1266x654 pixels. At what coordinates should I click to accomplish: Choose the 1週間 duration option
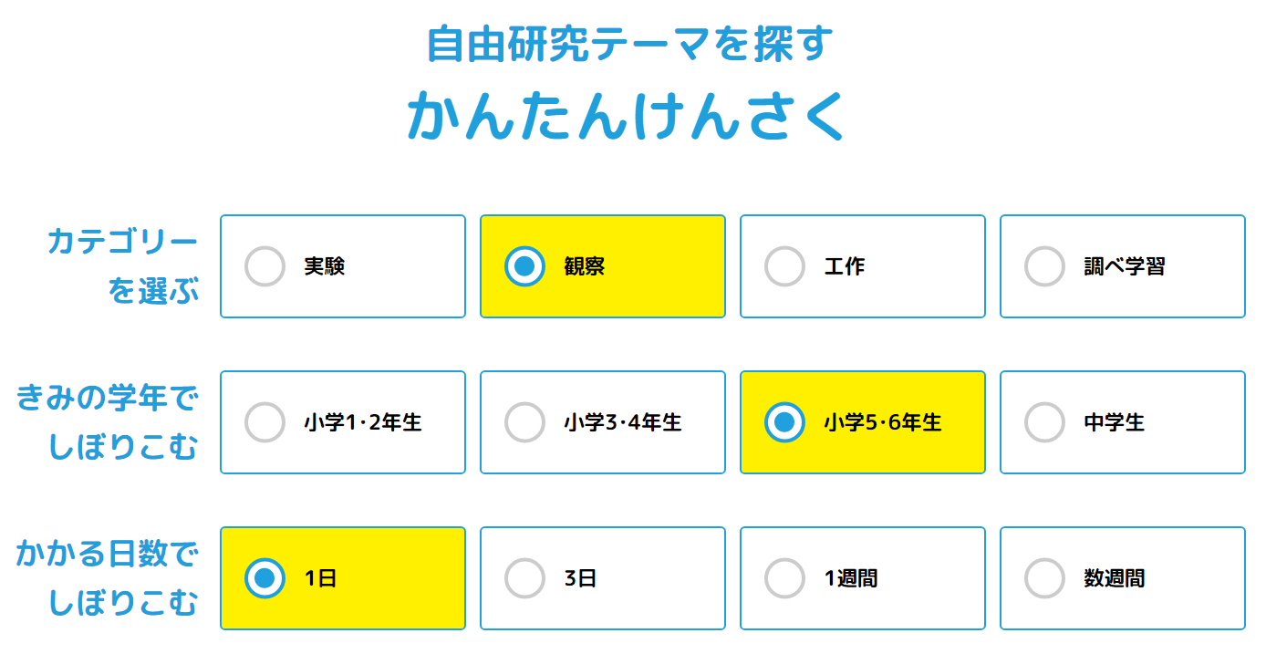coord(784,578)
